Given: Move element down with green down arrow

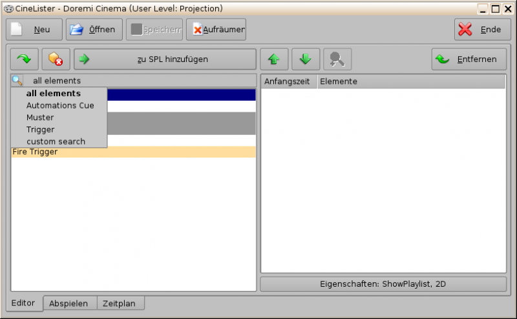Looking at the screenshot, I should pyautogui.click(x=306, y=59).
